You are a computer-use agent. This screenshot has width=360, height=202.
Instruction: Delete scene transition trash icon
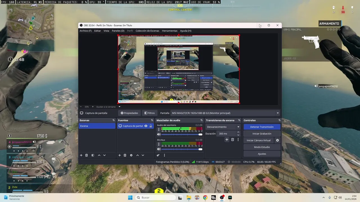233,139
